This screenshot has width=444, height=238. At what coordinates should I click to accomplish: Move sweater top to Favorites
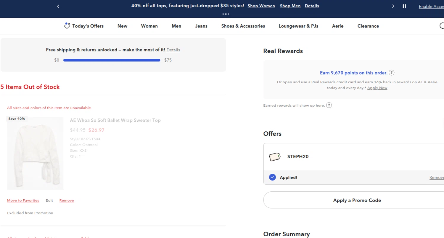(23, 200)
